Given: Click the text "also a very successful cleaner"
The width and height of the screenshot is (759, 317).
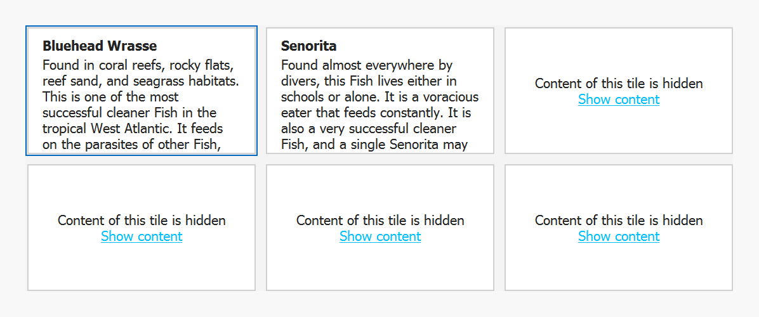Looking at the screenshot, I should [x=368, y=129].
